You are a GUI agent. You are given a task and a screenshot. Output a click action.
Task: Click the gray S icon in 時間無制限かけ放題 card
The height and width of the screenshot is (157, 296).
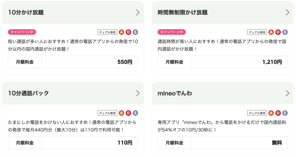[x=285, y=32]
